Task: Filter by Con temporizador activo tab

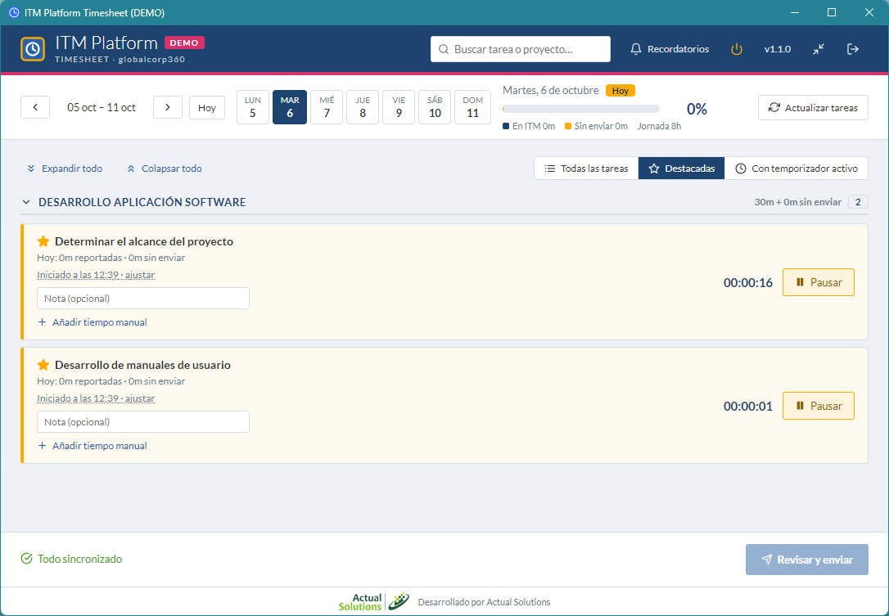Action: click(796, 169)
